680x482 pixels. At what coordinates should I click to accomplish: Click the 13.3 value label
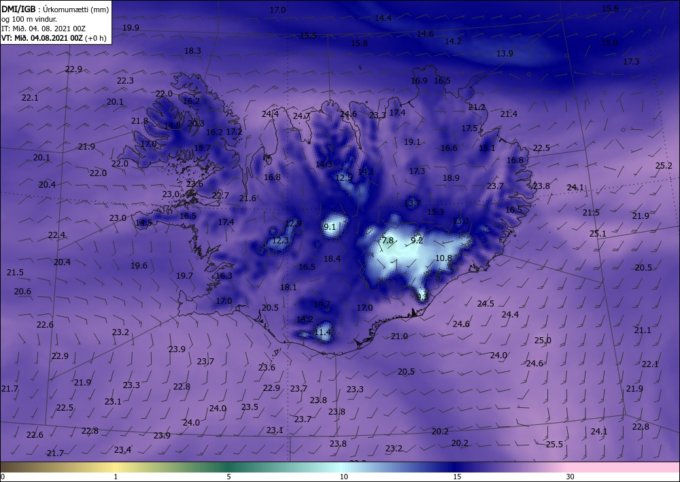coord(460,220)
